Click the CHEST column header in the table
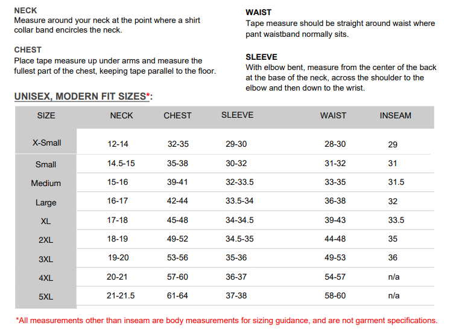The height and width of the screenshot is (334, 462). click(177, 115)
